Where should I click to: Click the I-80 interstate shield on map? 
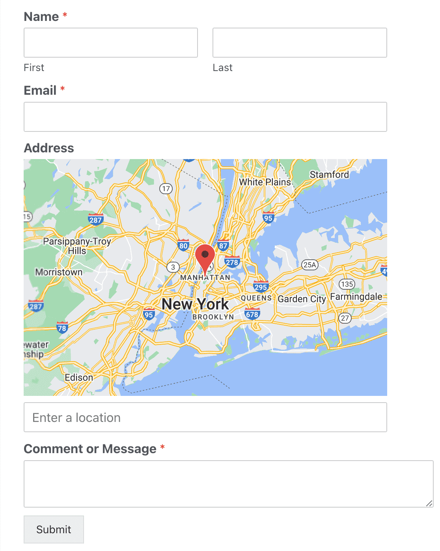click(183, 245)
